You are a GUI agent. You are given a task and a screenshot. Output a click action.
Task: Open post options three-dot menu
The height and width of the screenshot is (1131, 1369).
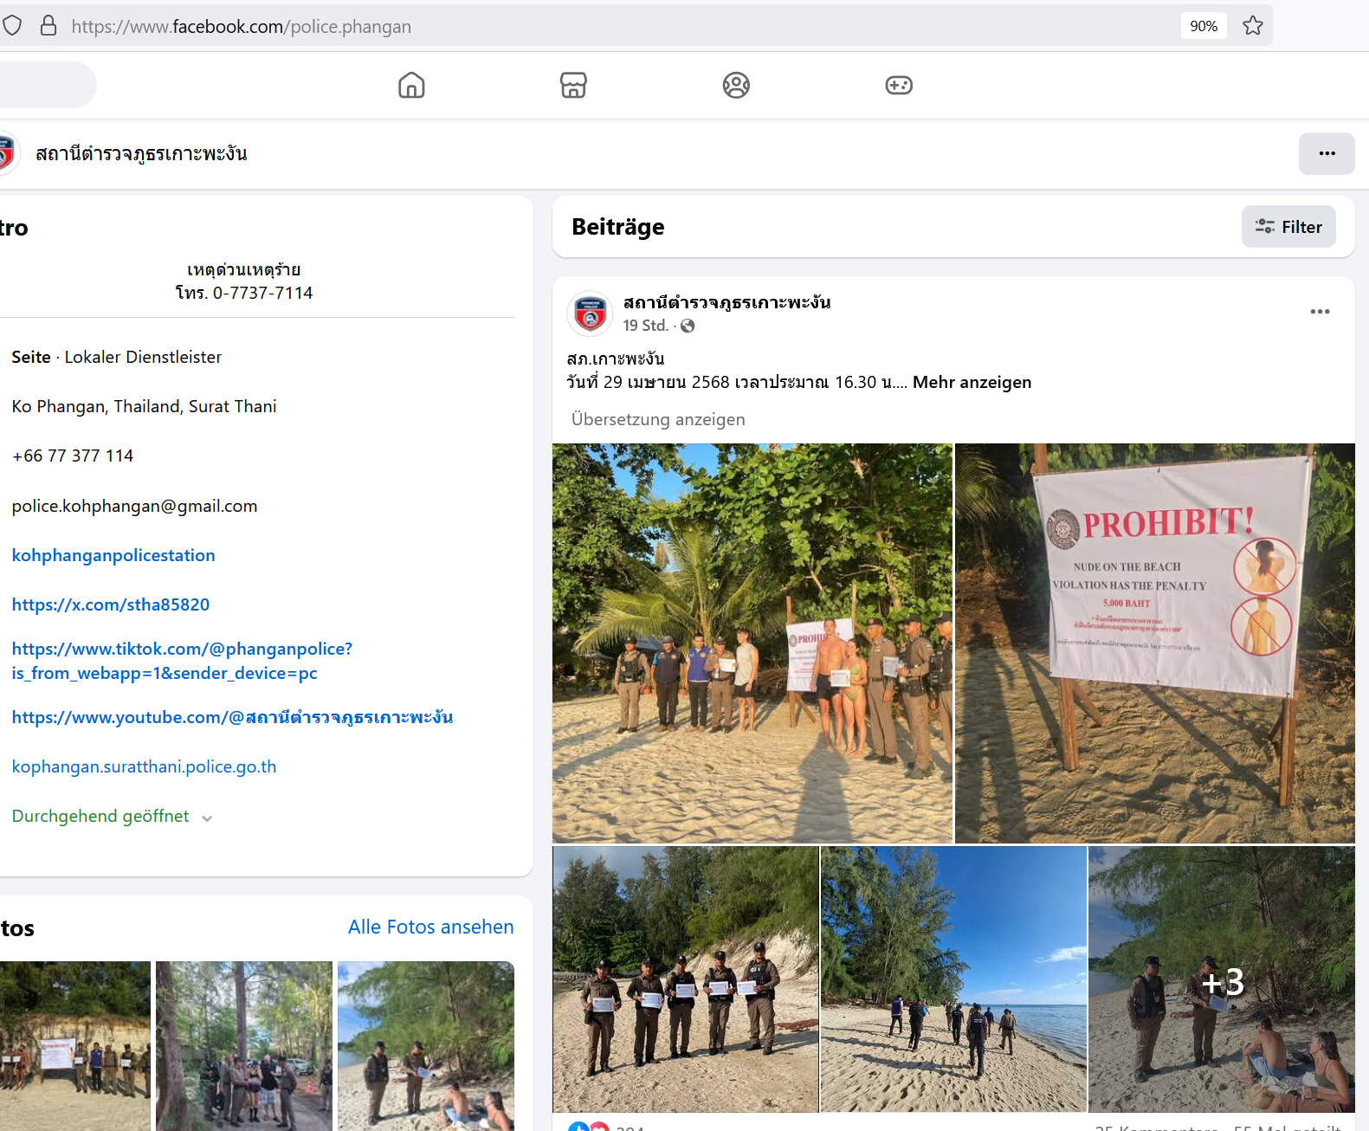(1319, 312)
